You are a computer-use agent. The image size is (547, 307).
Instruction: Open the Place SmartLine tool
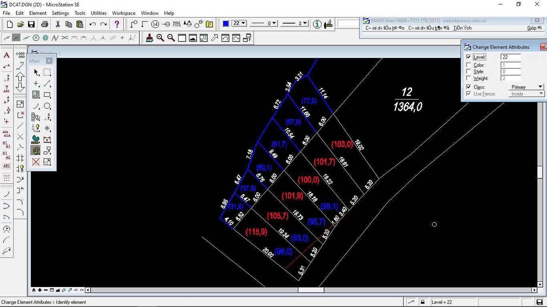coord(47,84)
